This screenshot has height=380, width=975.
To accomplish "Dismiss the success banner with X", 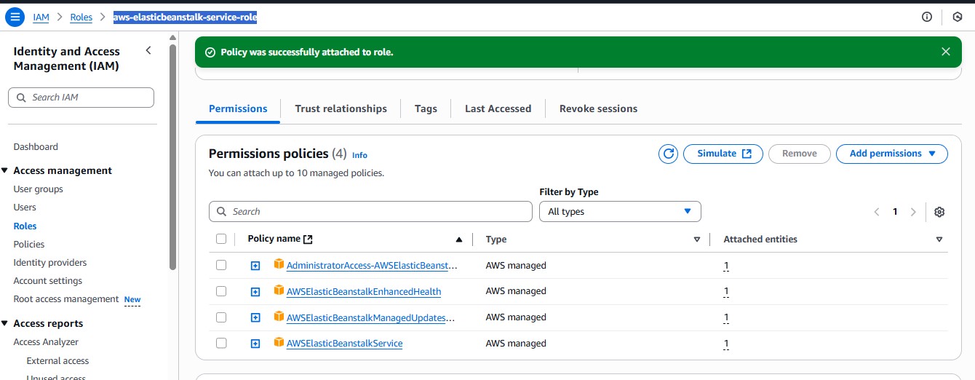I will pos(946,52).
